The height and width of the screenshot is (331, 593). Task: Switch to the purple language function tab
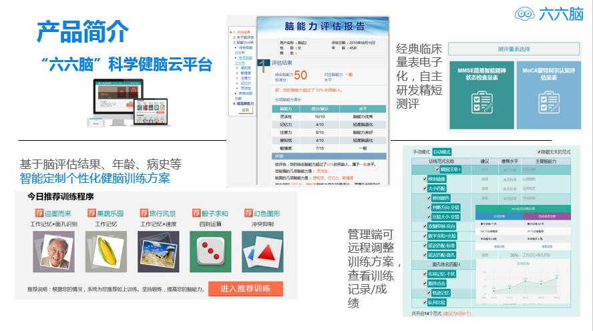pyautogui.click(x=547, y=216)
